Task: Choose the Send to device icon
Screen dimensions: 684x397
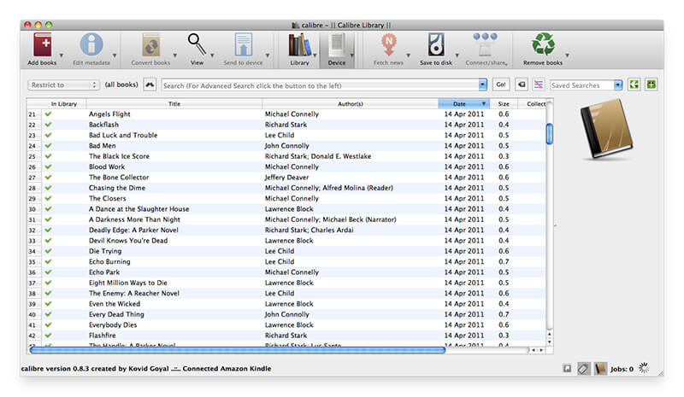Action: coord(244,45)
